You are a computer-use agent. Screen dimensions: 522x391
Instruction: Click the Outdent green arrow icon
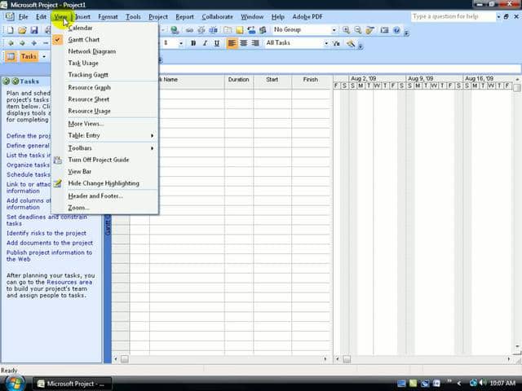click(x=11, y=43)
